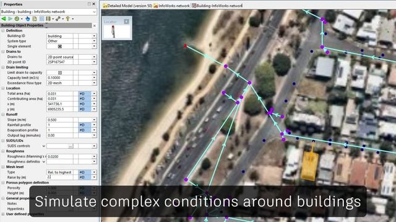
Task: Click the yellow key pin icon
Action: click(67, 19)
